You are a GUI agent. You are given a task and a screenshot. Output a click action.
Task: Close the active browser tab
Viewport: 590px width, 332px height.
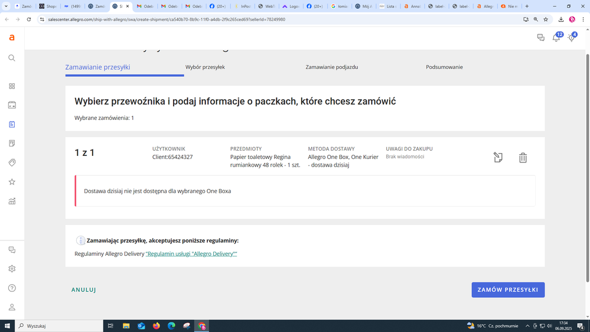[128, 6]
